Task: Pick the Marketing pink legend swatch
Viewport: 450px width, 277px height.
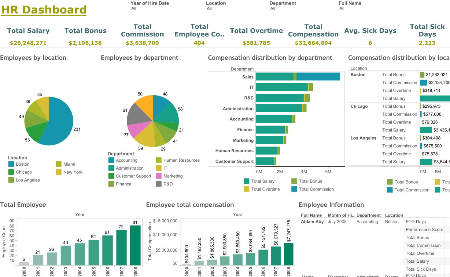Action: [159, 176]
